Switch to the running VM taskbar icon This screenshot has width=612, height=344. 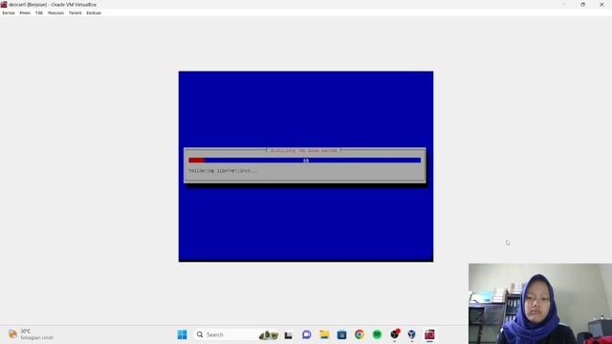429,334
